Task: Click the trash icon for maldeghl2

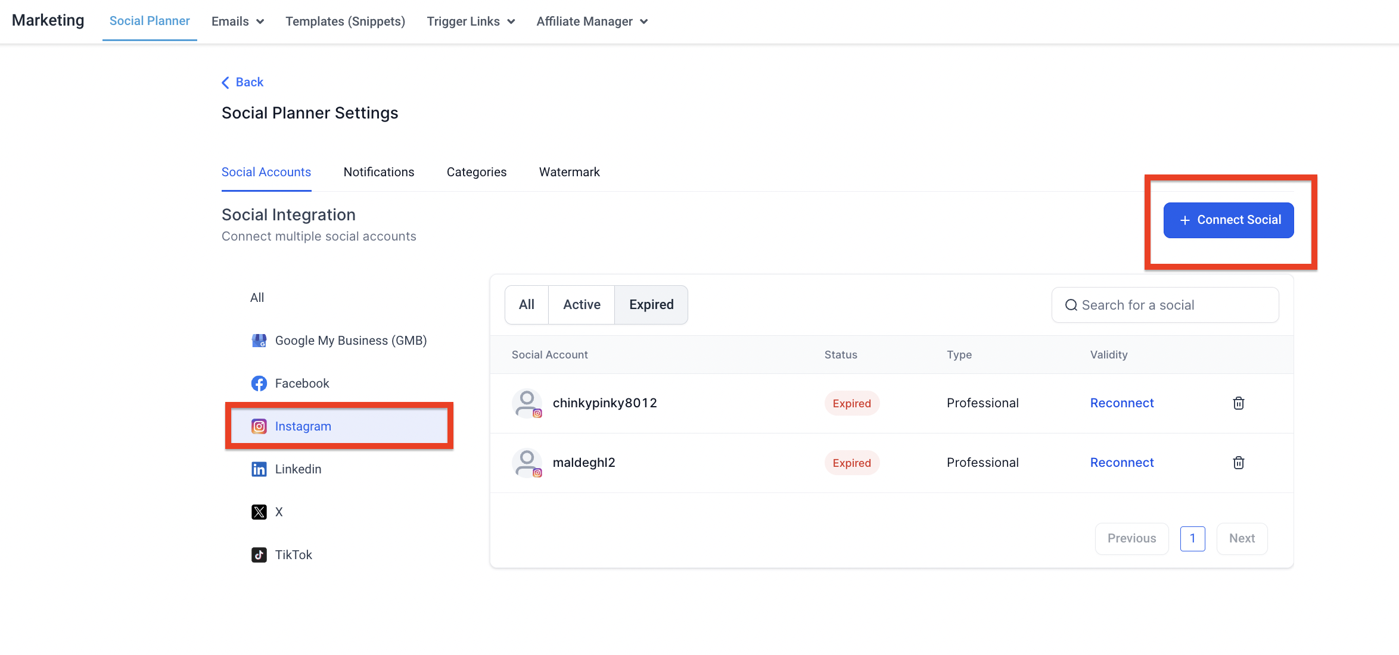Action: [x=1238, y=463]
